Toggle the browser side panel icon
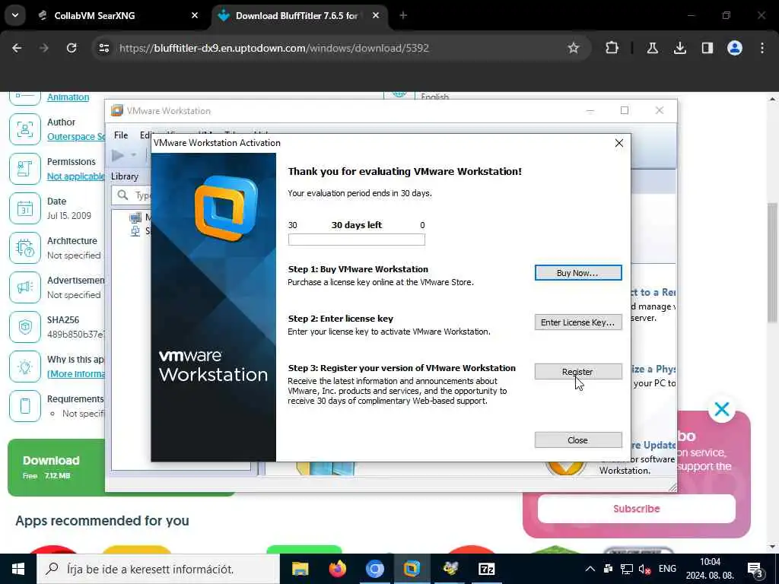The image size is (779, 584). tap(707, 48)
